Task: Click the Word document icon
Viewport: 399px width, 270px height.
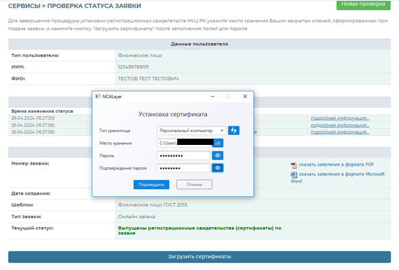Action: tap(294, 175)
